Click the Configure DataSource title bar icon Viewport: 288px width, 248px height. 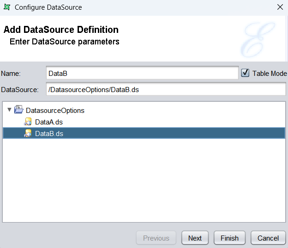pyautogui.click(x=7, y=7)
